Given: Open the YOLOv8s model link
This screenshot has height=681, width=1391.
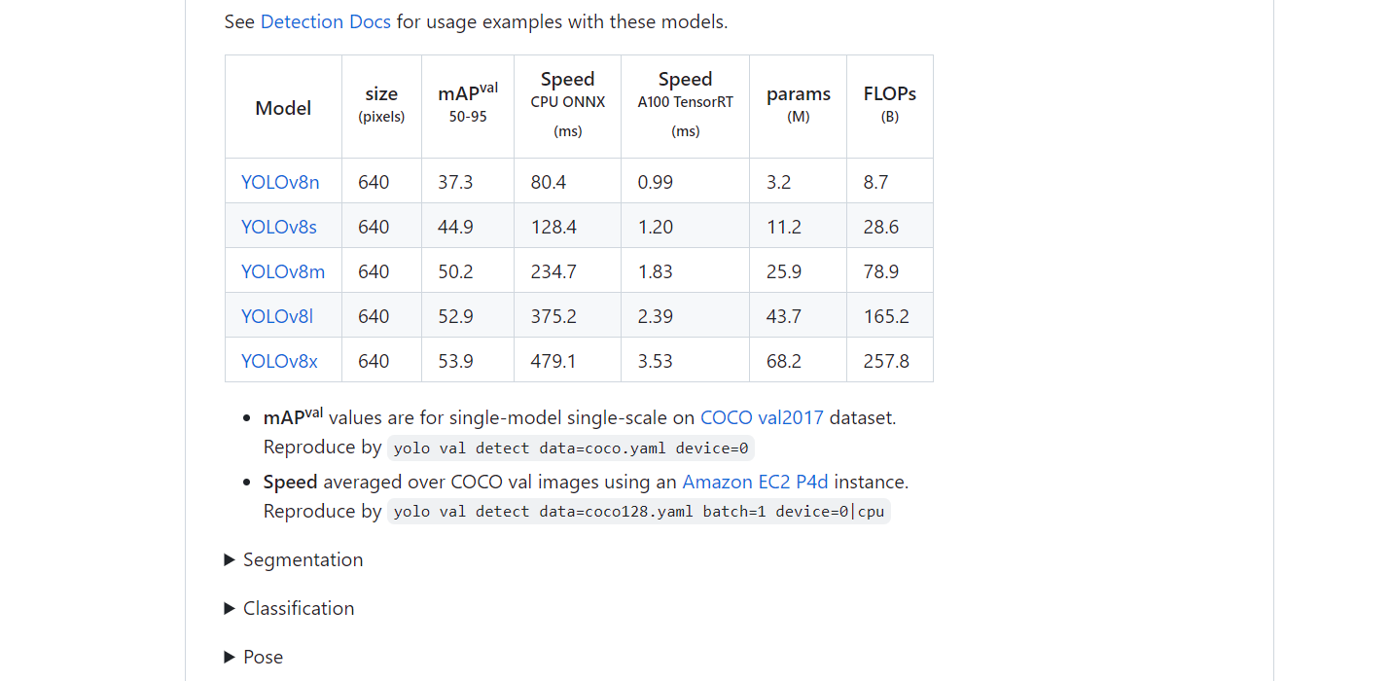Looking at the screenshot, I should (279, 226).
